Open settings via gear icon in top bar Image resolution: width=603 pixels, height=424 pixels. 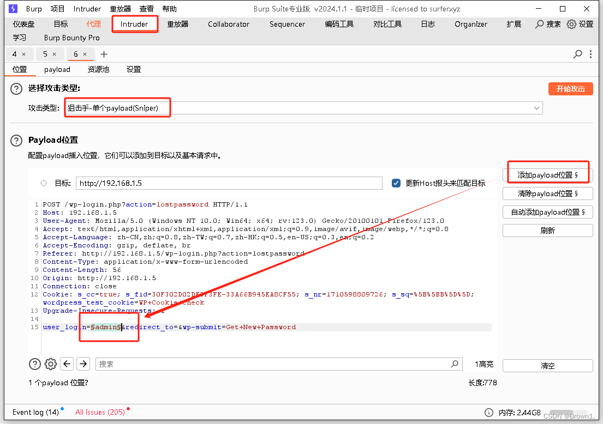571,24
